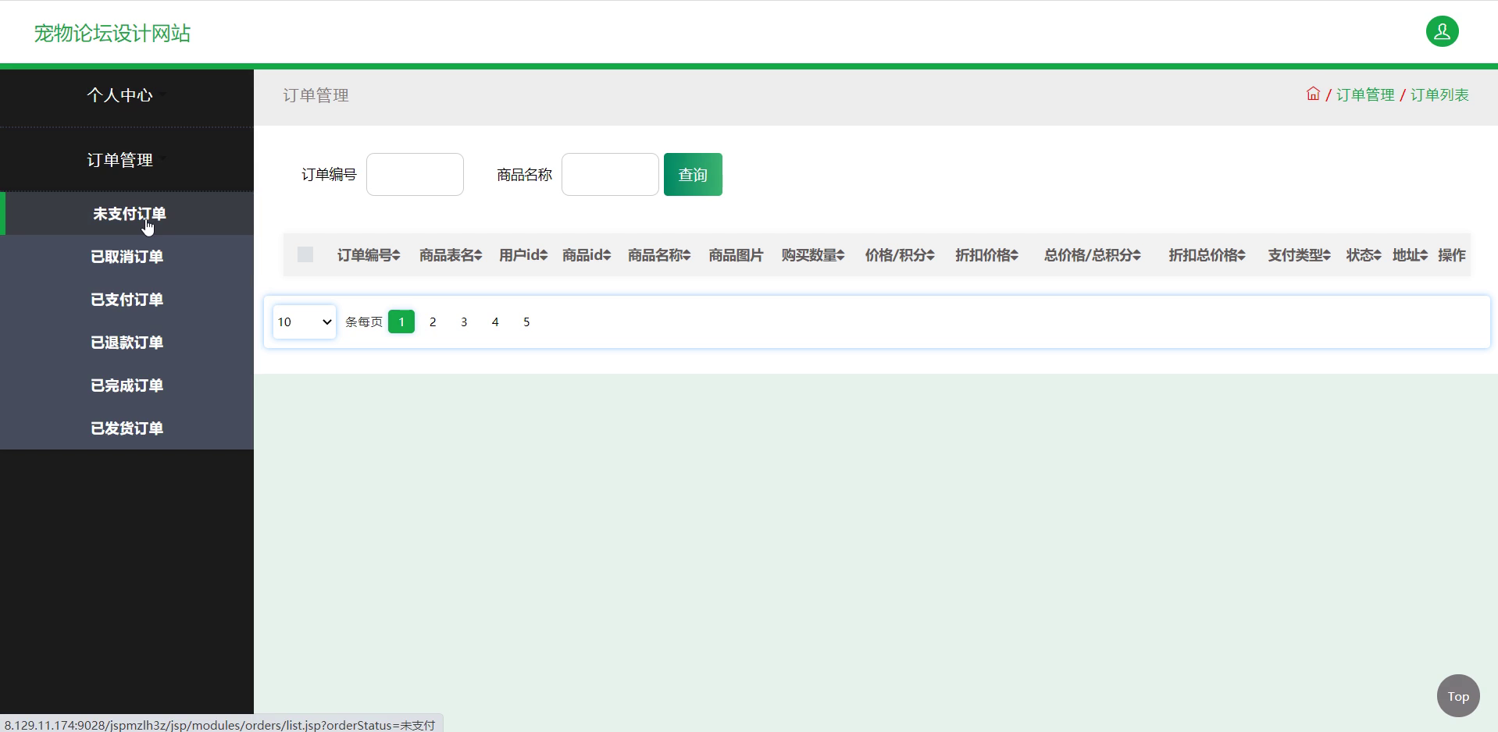Viewport: 1498px width, 732px height.
Task: Sort table by 总价格/总积分 column
Action: click(1093, 254)
